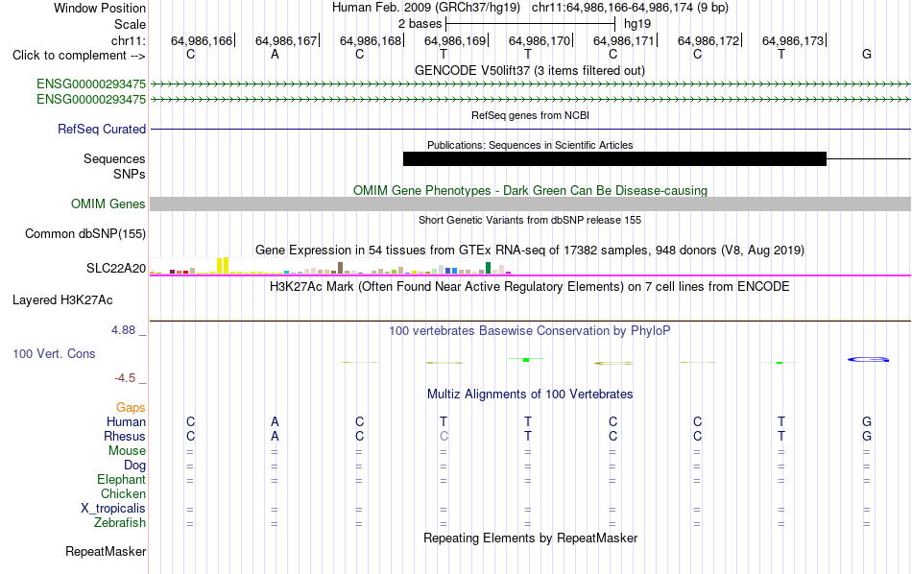Click the SNPs track label

coord(130,174)
